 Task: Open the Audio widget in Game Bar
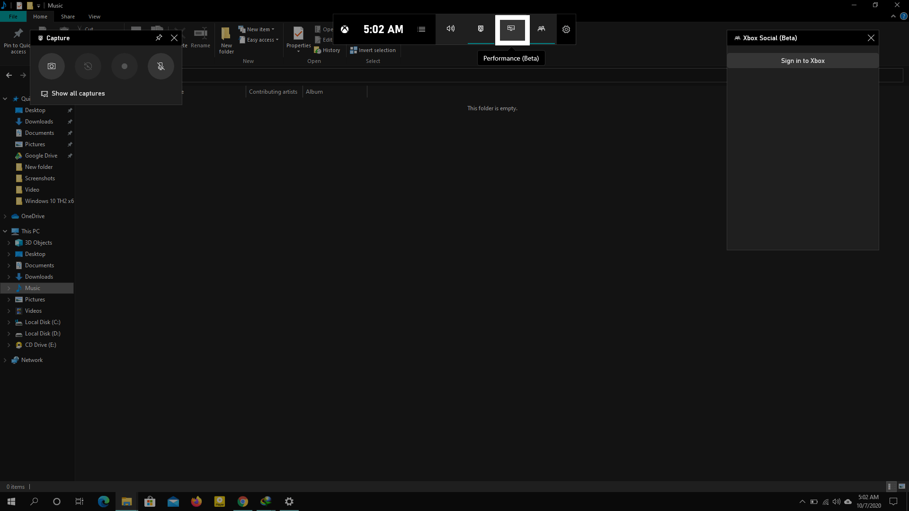450,29
